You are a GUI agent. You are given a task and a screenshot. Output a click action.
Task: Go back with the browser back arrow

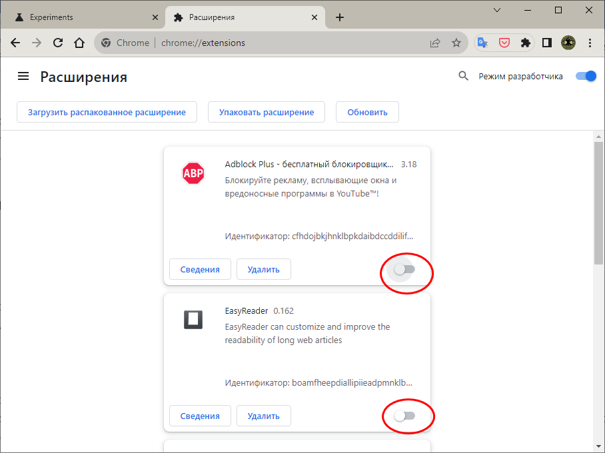[x=15, y=43]
